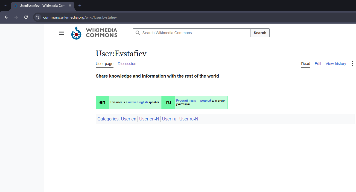
Task: Open the User ru category
Action: (x=169, y=119)
